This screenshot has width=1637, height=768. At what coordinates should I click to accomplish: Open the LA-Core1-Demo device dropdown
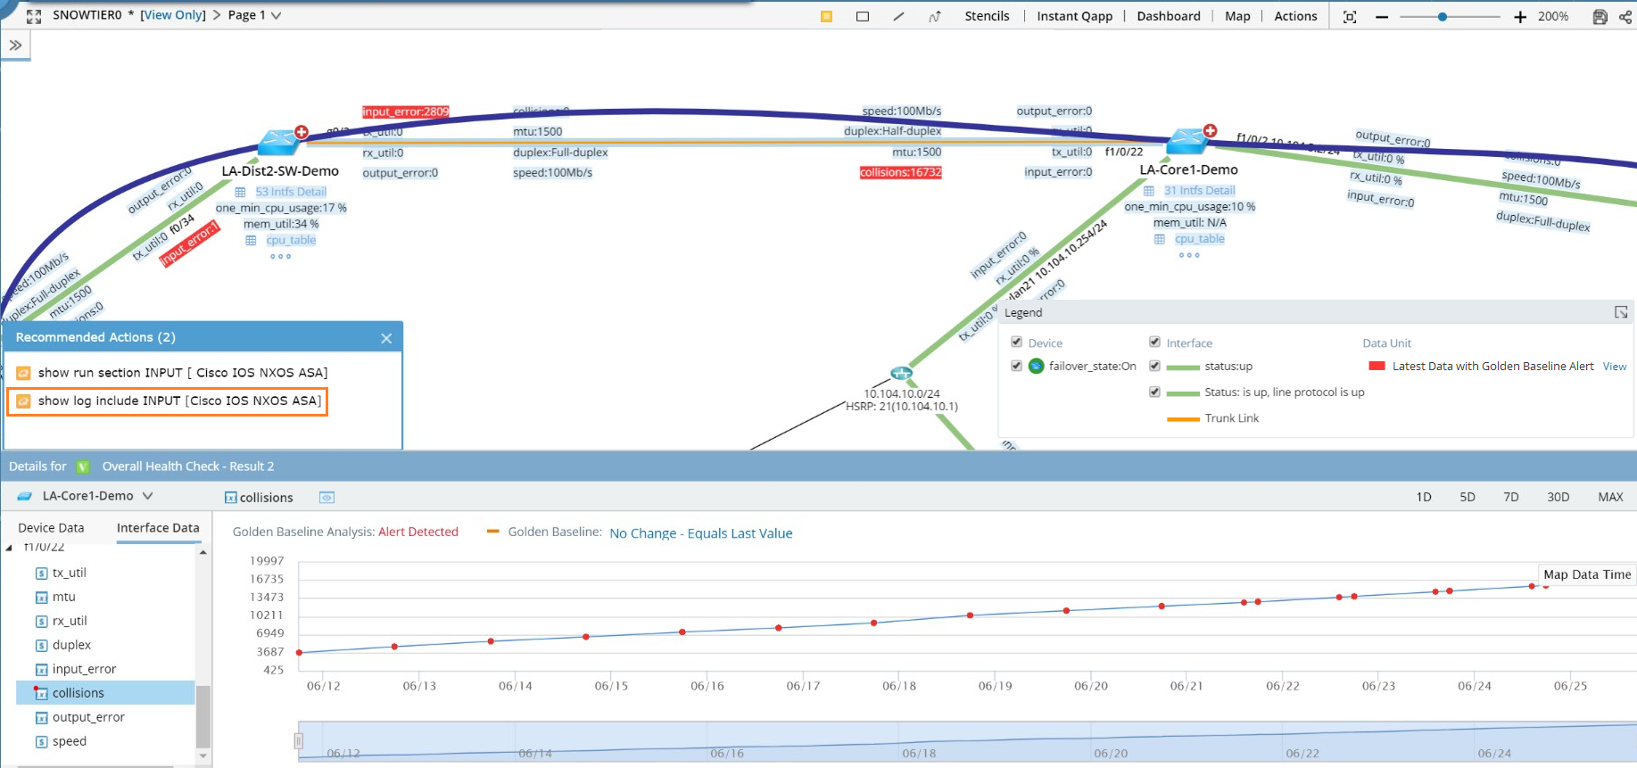147,496
